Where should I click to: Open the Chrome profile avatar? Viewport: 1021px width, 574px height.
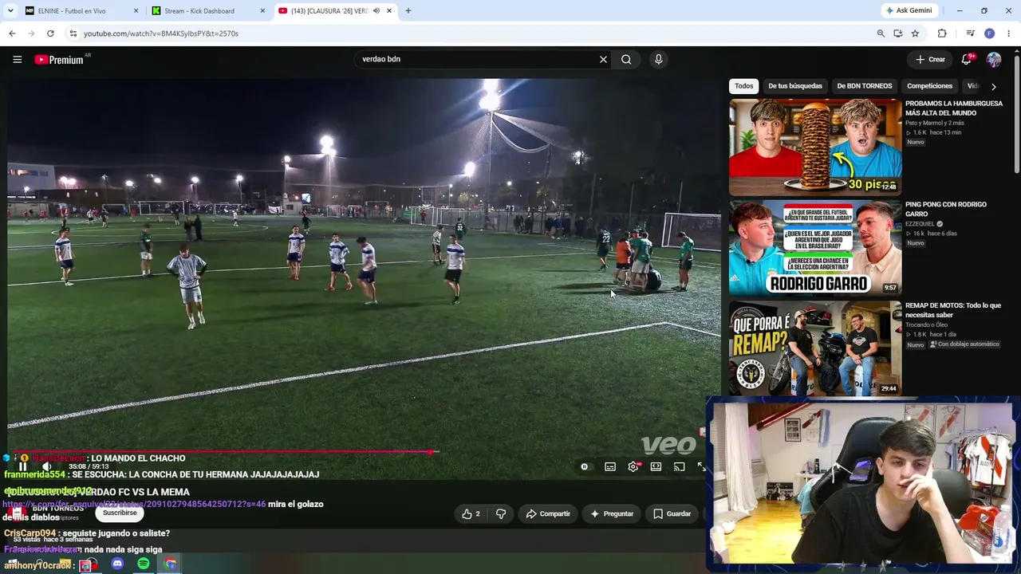point(990,33)
